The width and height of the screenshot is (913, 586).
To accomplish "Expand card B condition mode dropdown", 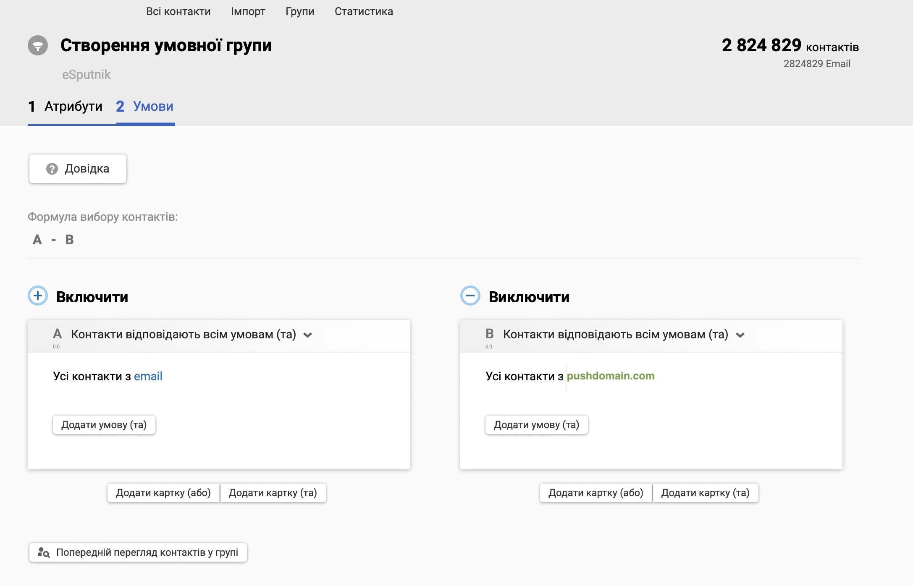I will pos(740,335).
